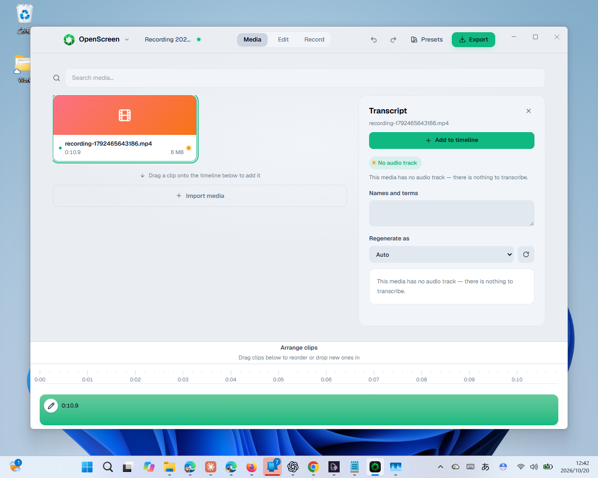
Task: Open the Recycle Bin on the desktop
Action: (x=24, y=19)
